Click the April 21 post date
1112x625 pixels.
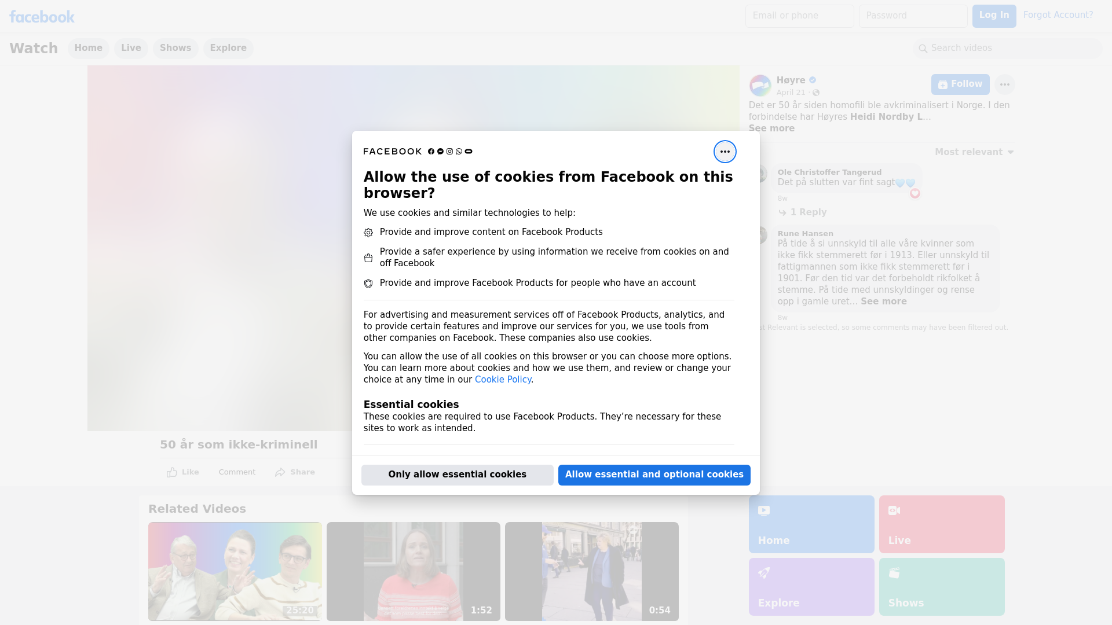click(x=791, y=93)
